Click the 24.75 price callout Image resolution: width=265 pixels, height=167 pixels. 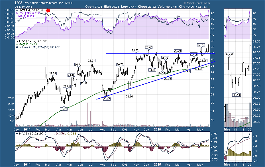[x=120, y=64]
